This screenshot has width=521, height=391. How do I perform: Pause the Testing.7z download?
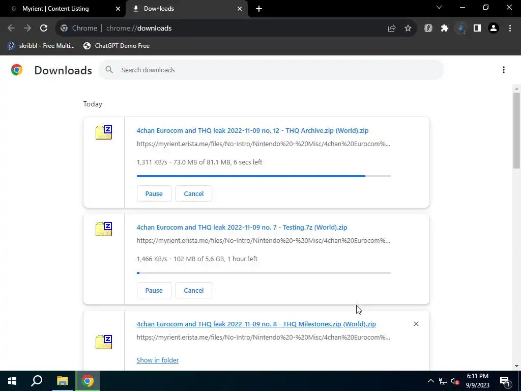coord(154,290)
